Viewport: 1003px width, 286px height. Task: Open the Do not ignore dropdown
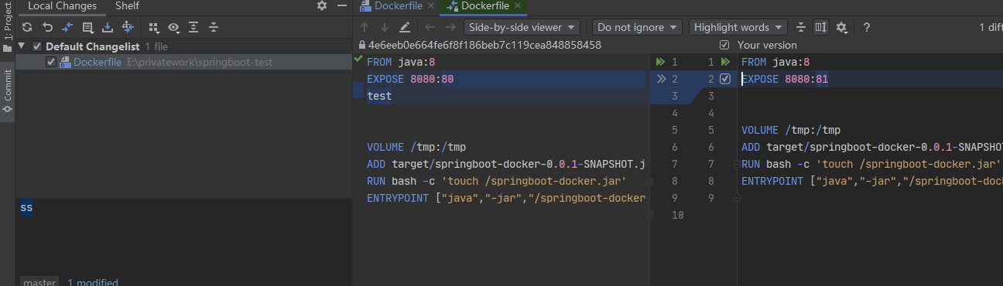(x=637, y=27)
